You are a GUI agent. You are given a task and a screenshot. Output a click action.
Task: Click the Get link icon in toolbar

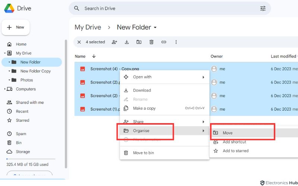click(164, 42)
